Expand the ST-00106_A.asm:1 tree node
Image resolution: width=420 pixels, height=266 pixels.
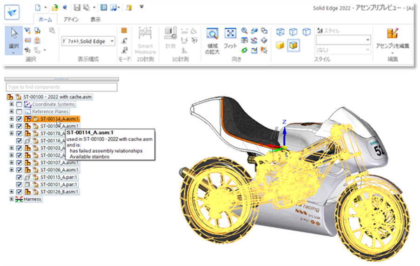coord(12,170)
